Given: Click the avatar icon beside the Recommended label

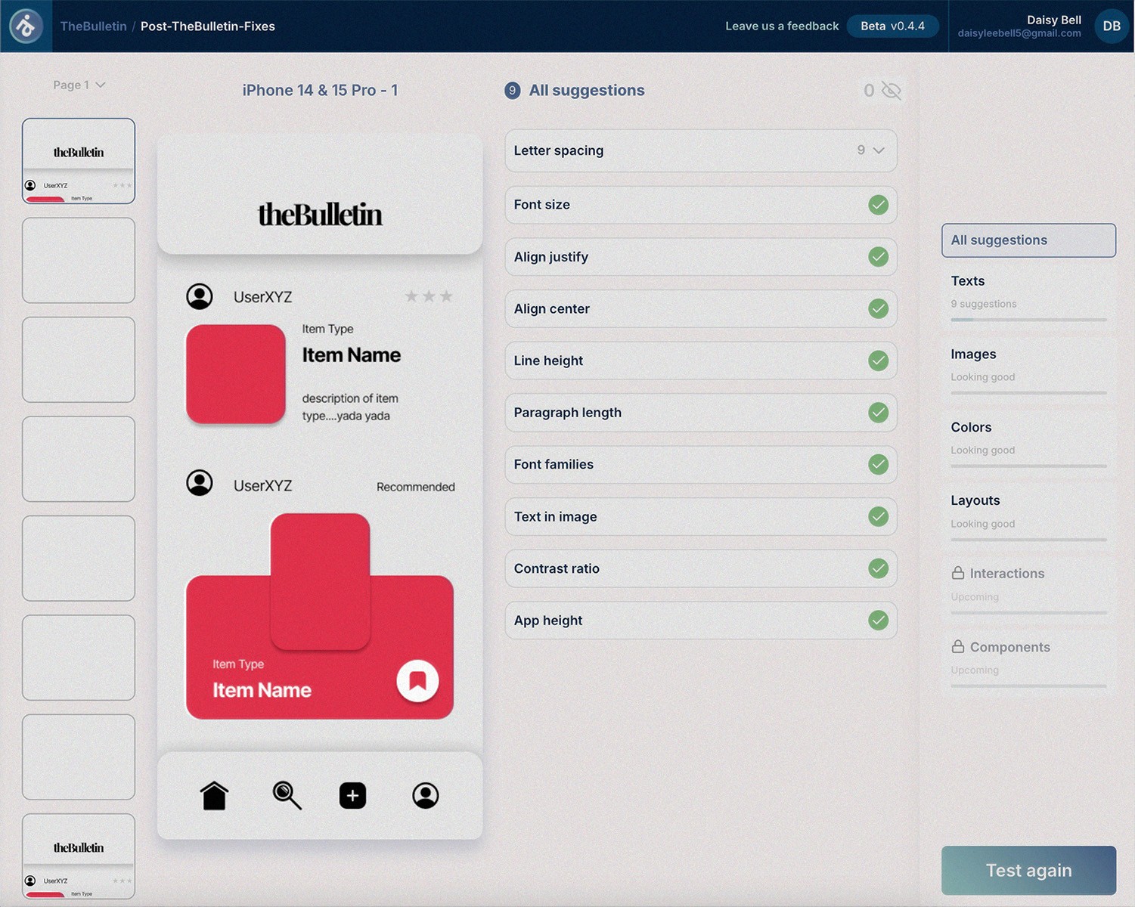Looking at the screenshot, I should (200, 483).
